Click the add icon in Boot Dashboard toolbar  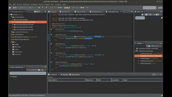[x=43, y=70]
